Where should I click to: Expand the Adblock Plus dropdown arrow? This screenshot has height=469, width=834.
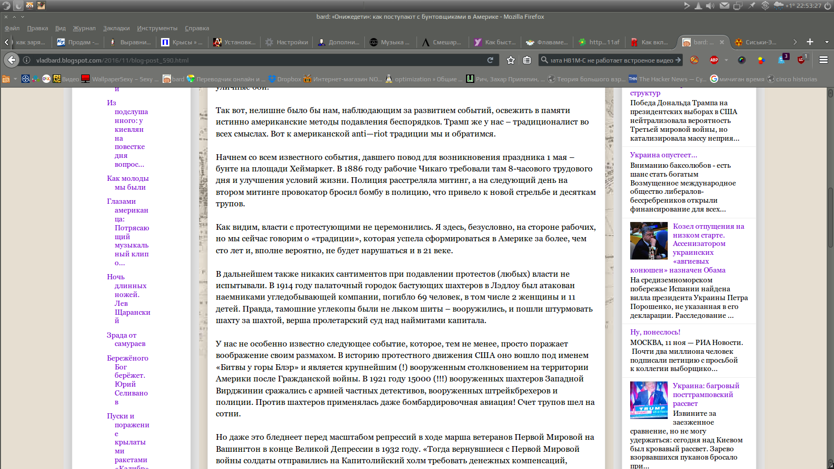click(726, 60)
